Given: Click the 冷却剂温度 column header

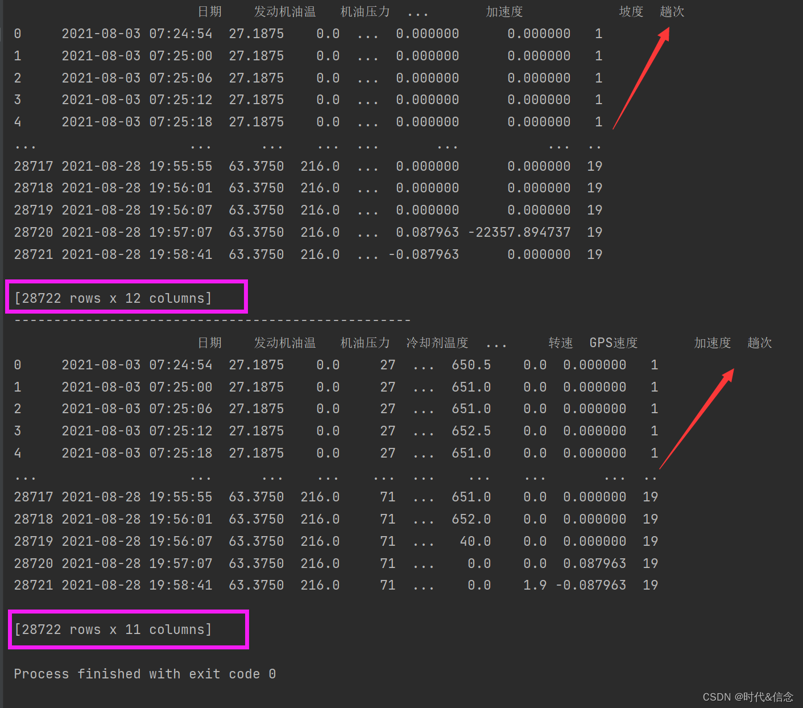Looking at the screenshot, I should [x=437, y=343].
